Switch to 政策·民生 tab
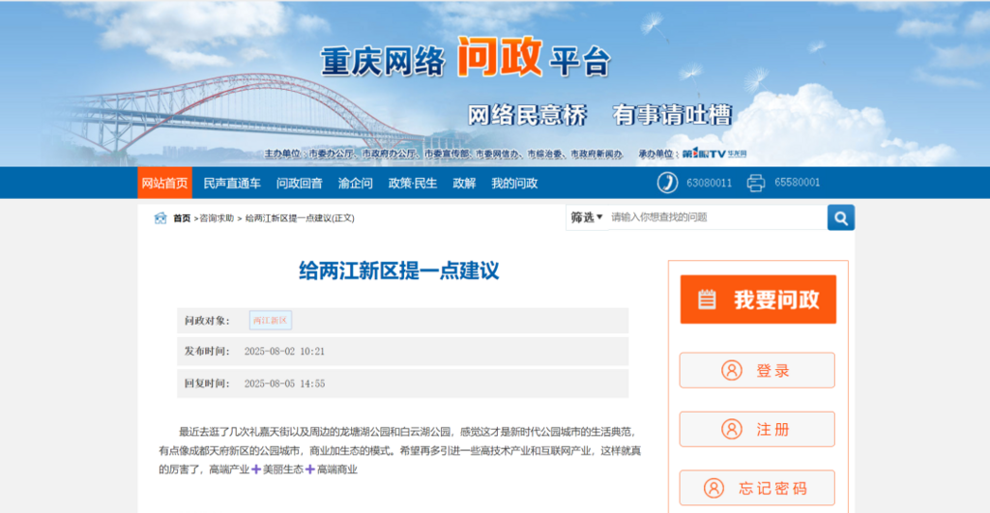 click(x=413, y=184)
